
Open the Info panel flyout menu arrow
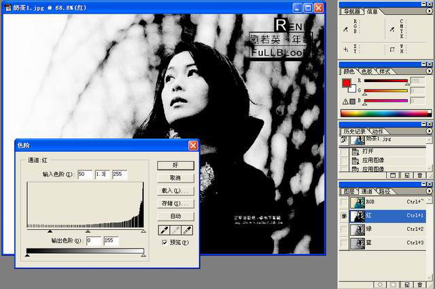[x=429, y=11]
